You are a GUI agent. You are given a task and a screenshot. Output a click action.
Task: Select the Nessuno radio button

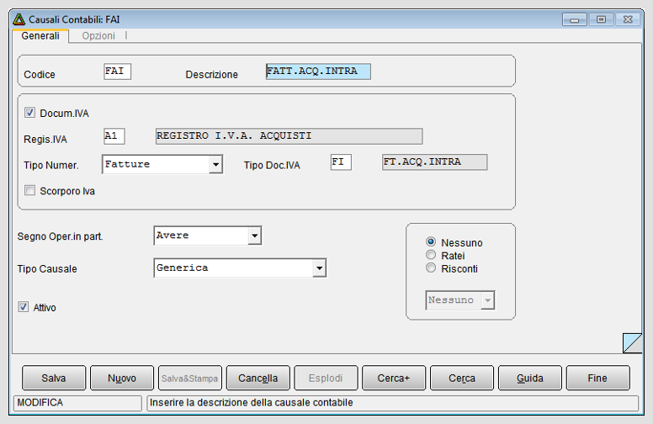[431, 242]
